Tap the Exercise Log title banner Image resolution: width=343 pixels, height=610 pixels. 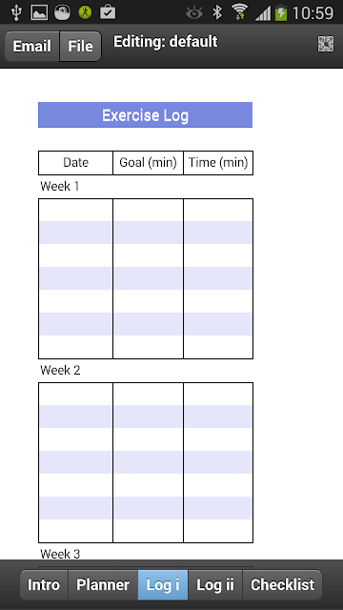(146, 114)
